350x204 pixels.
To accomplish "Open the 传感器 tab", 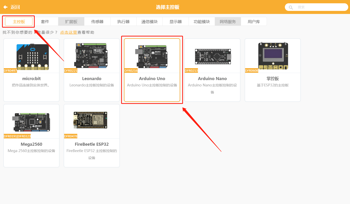I will [97, 22].
